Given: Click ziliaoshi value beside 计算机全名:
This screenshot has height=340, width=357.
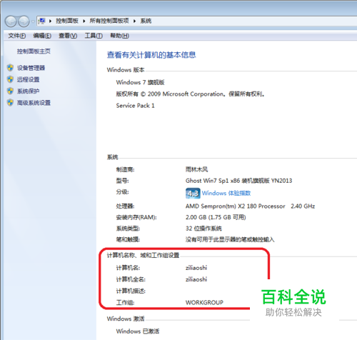Looking at the screenshot, I should [x=196, y=279].
